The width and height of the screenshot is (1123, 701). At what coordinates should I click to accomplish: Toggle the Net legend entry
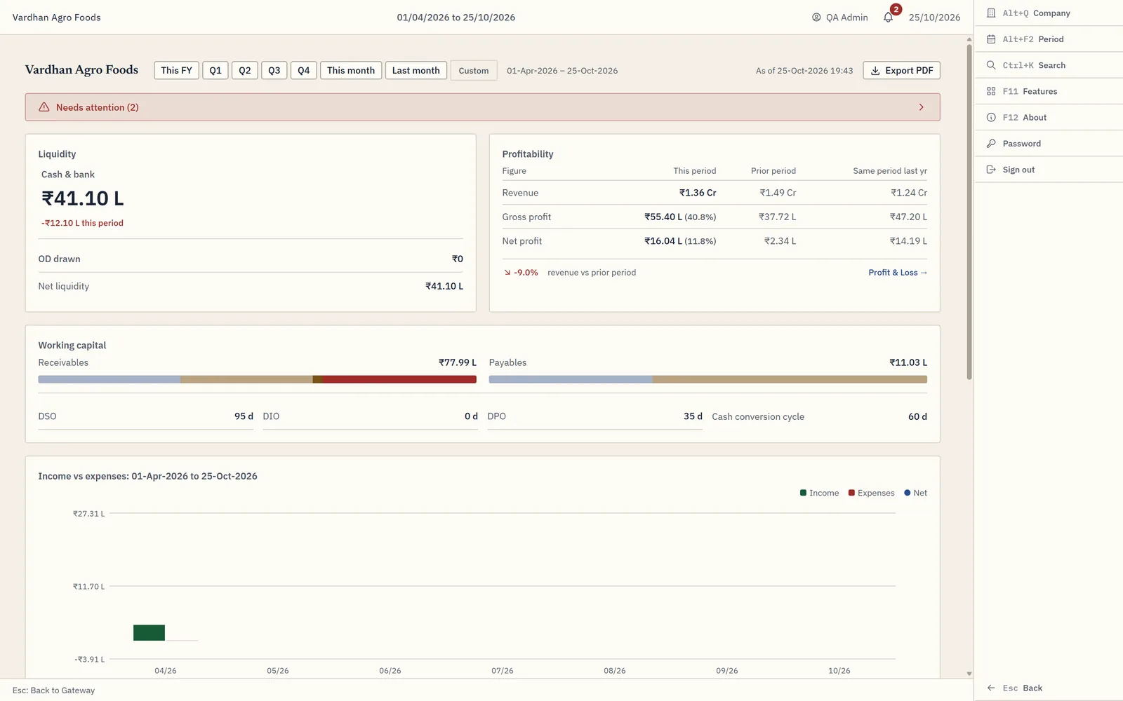coord(915,494)
